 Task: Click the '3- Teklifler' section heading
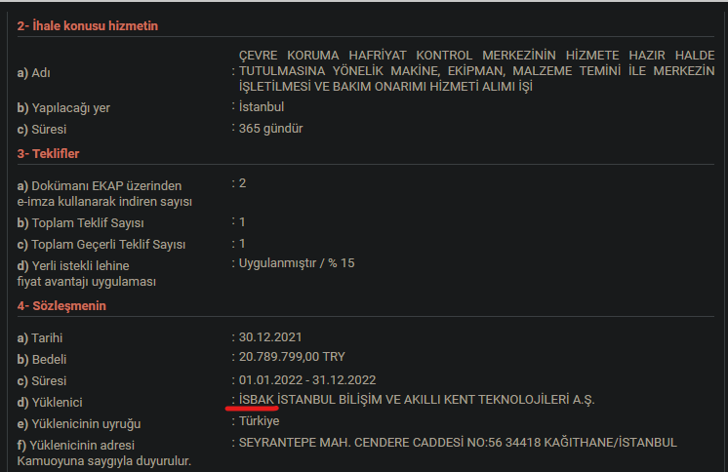[48, 154]
